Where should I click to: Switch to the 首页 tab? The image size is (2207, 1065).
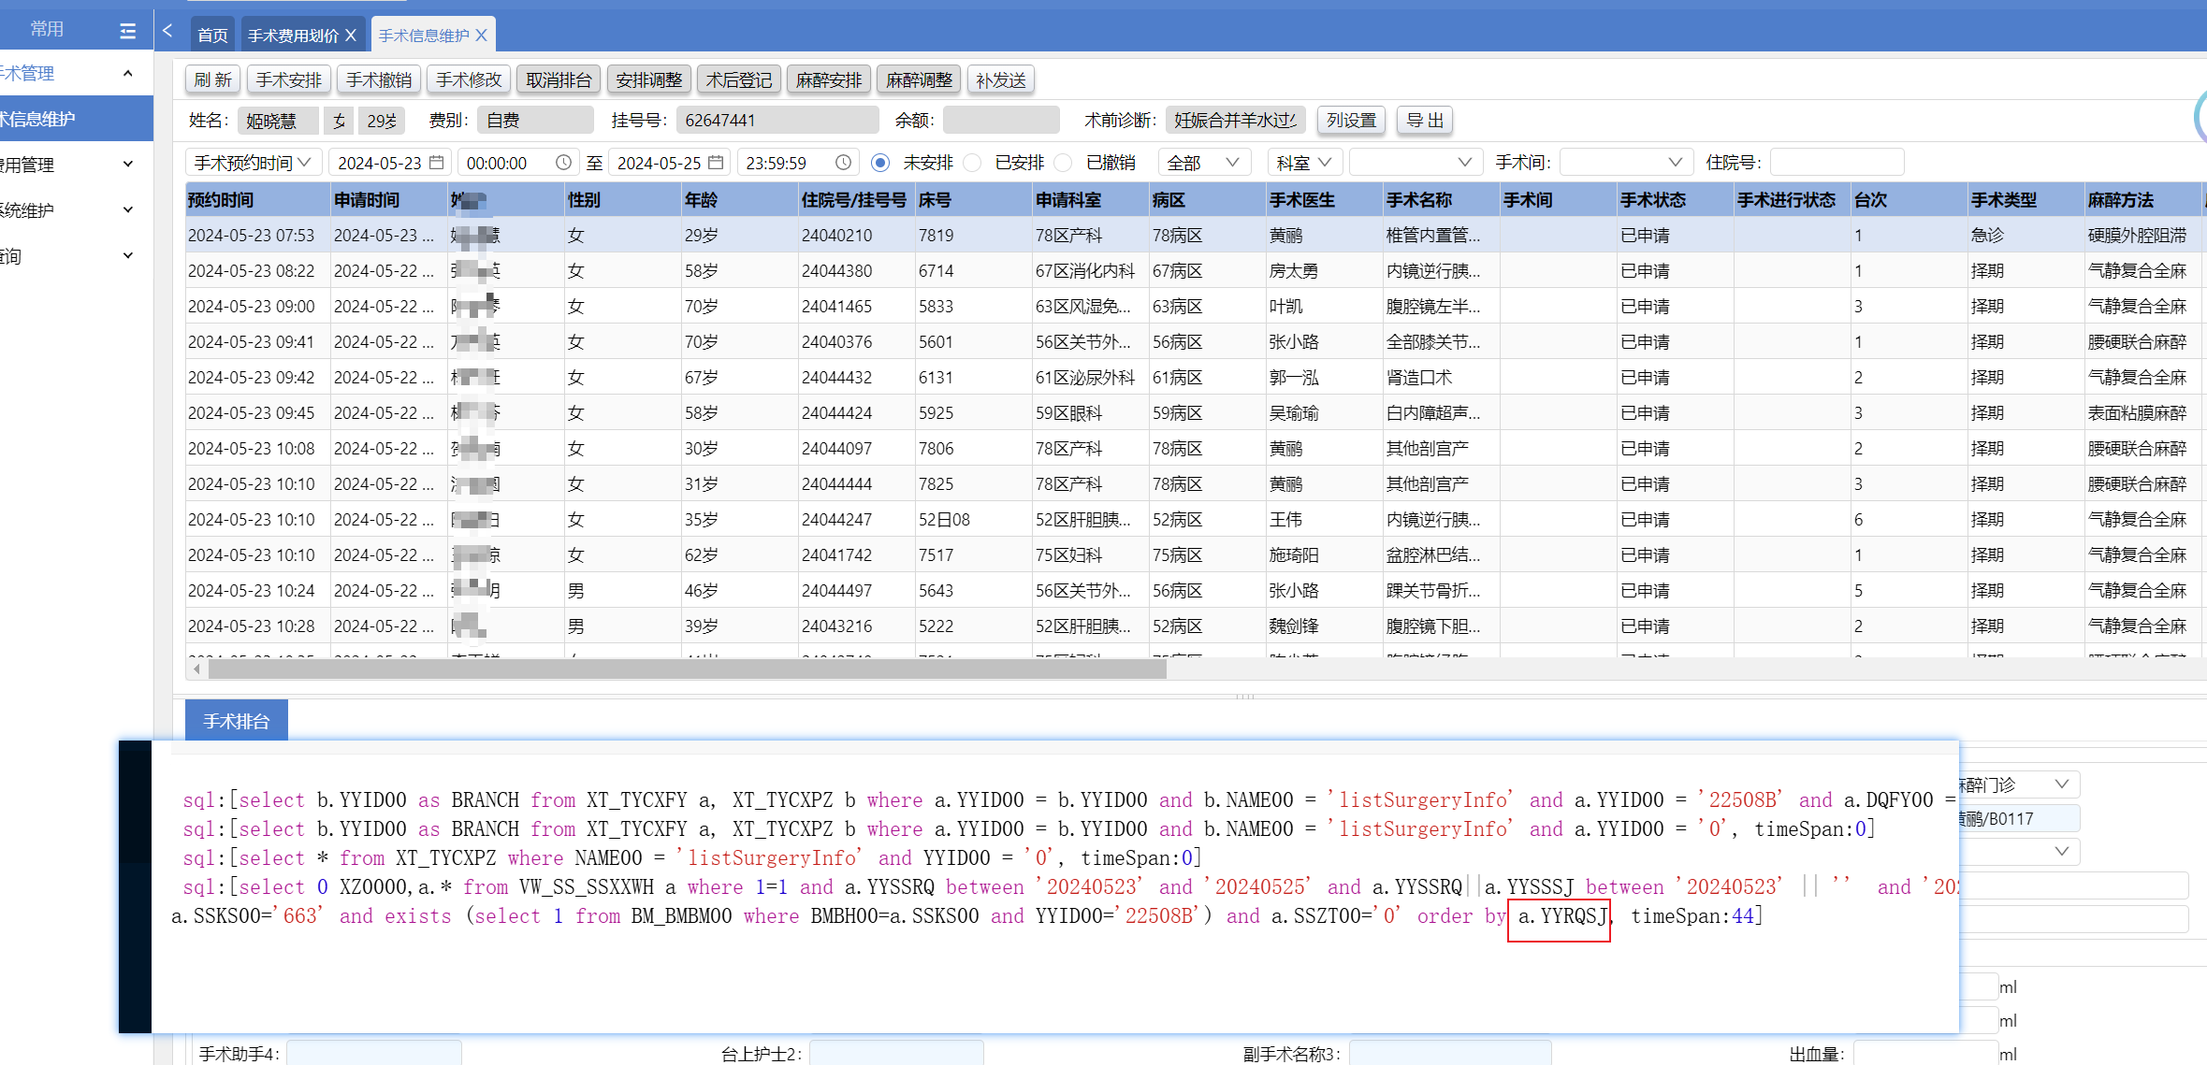[x=212, y=36]
